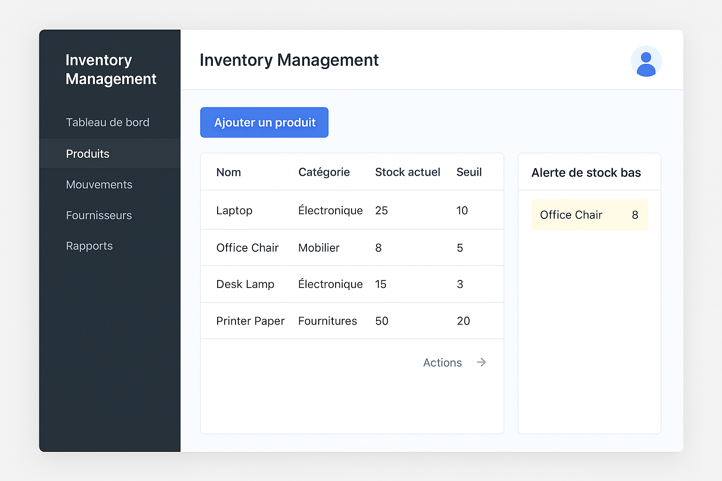722x481 pixels.
Task: Navigate to Rapports in the sidebar
Action: pos(89,246)
